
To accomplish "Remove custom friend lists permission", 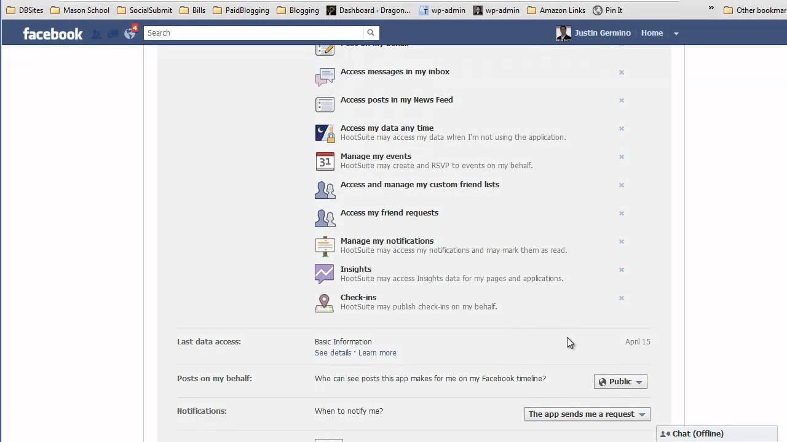I will (622, 185).
